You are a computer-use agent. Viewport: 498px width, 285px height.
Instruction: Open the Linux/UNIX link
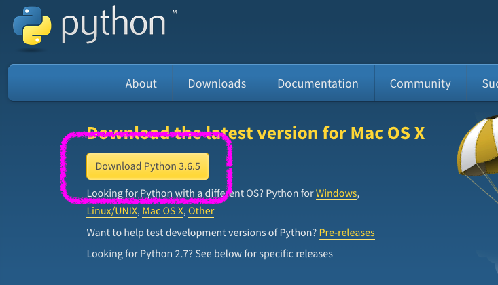(112, 211)
